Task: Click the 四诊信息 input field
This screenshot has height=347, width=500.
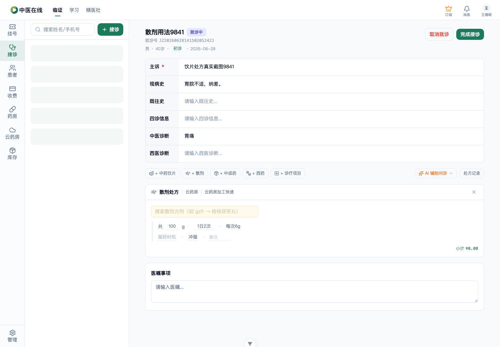Action: [x=331, y=119]
